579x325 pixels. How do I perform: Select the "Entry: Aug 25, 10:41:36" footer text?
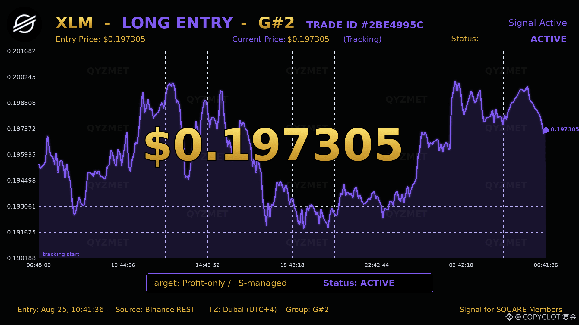point(61,310)
